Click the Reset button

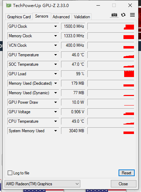pos(127,173)
